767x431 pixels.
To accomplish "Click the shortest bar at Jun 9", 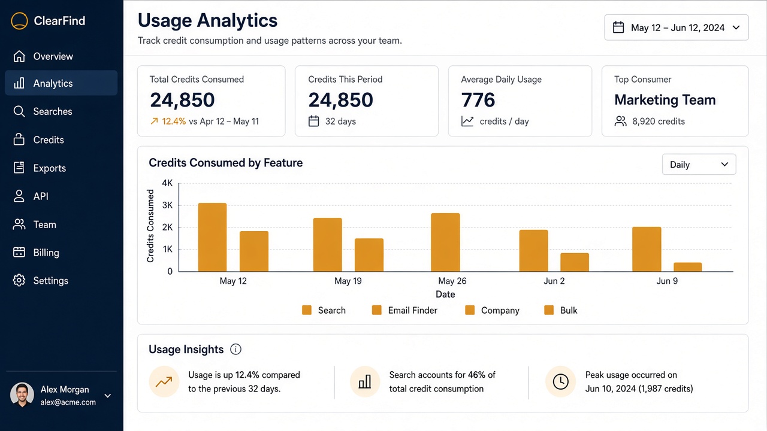I will [687, 267].
